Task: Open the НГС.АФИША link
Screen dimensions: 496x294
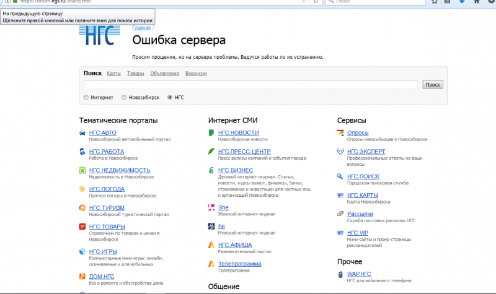Action: 235,245
